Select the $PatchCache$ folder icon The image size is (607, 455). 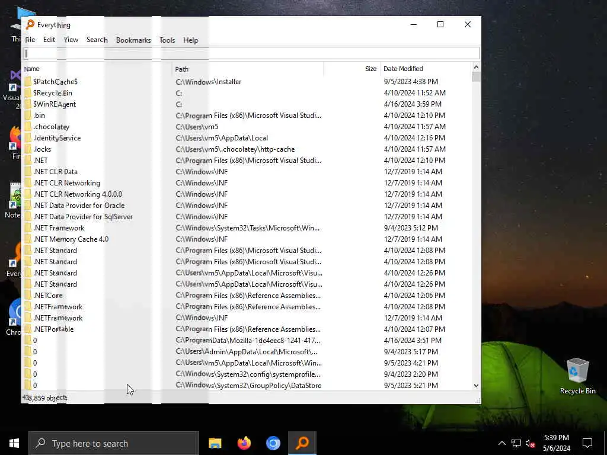point(27,82)
